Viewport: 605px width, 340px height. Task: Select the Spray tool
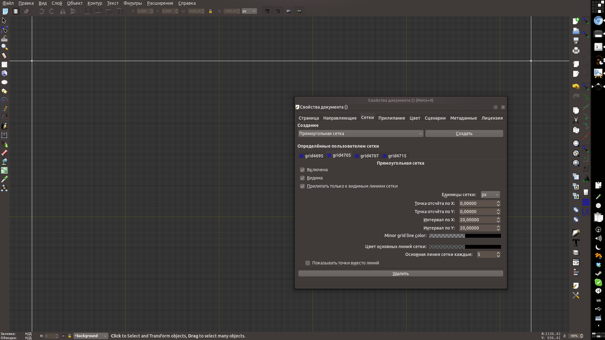[x=4, y=144]
